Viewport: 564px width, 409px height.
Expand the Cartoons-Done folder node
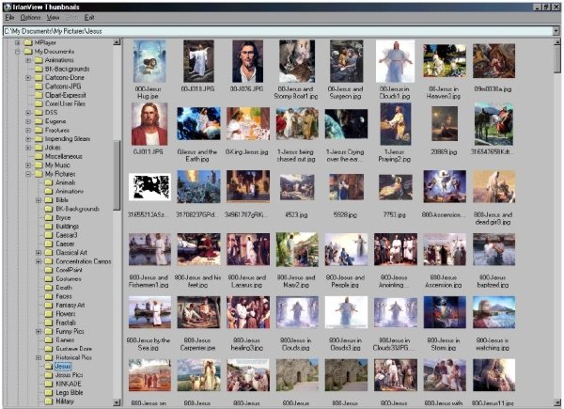28,78
